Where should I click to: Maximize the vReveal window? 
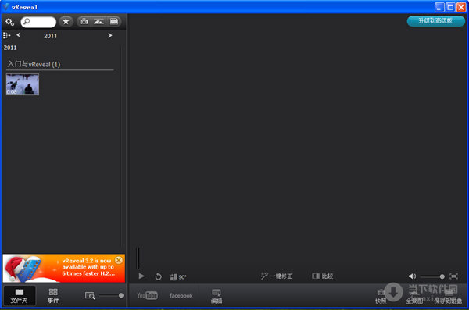pyautogui.click(x=450, y=7)
